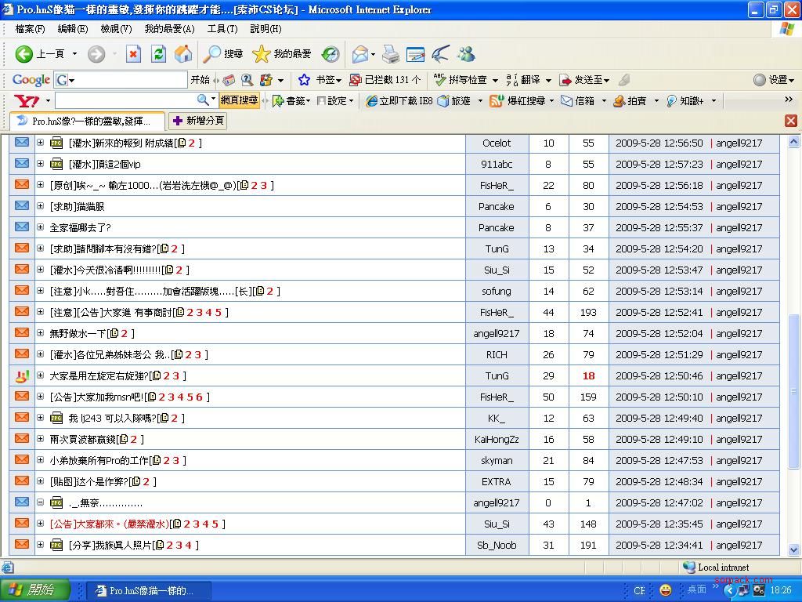Screen dimensions: 802x602
Task: Open the 工具(T) menu
Action: coord(222,29)
